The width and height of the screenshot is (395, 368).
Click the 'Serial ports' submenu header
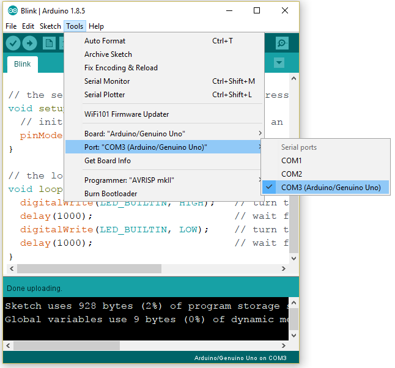(x=299, y=147)
